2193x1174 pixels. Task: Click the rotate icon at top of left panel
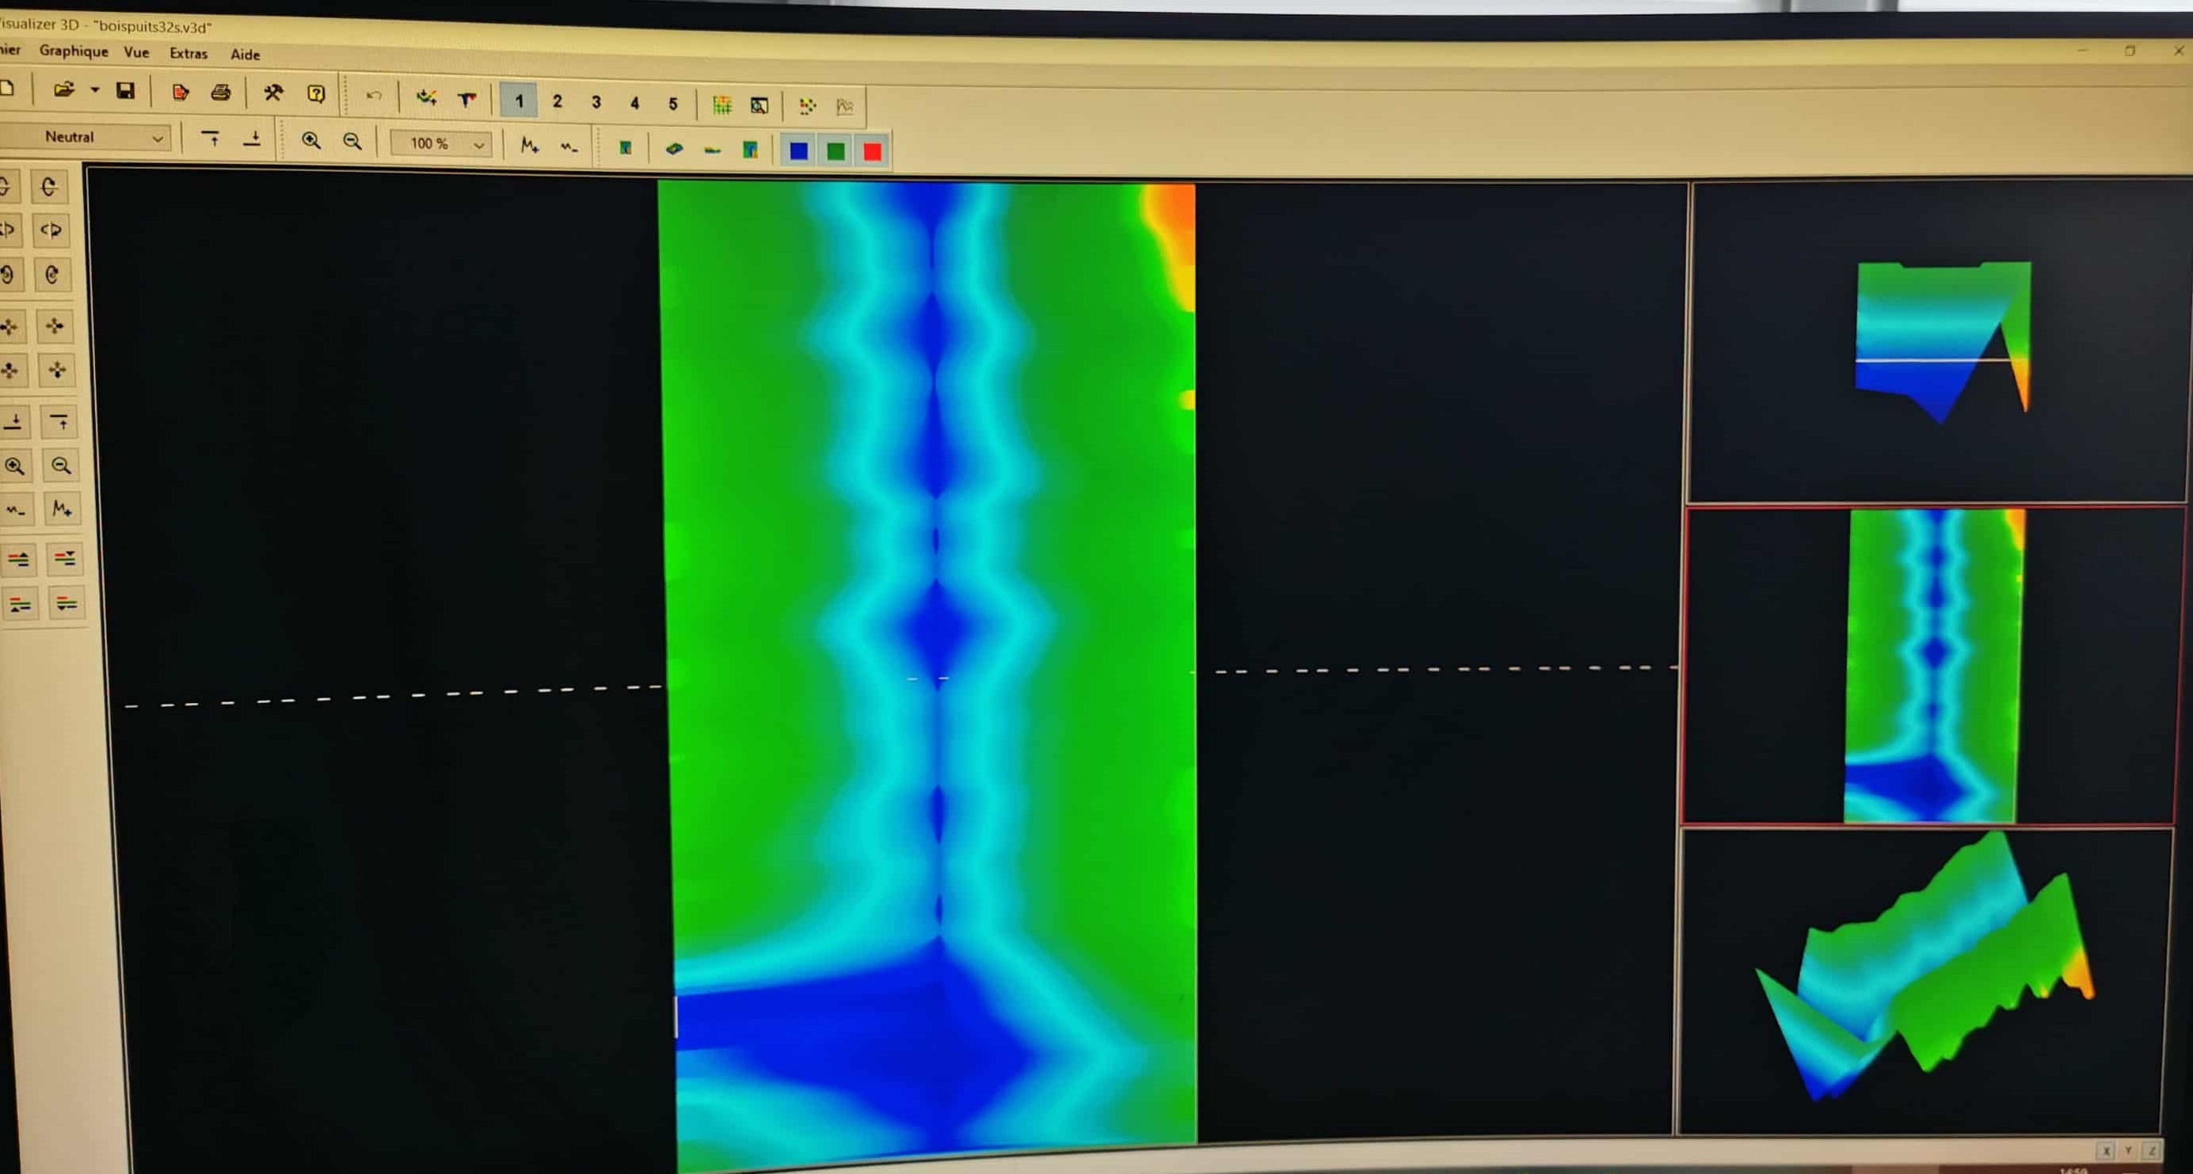[x=49, y=186]
